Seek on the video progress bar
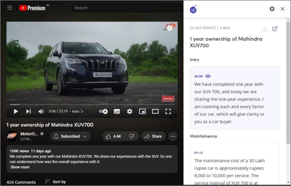Screen dimensions: 291x186 click(x=92, y=105)
